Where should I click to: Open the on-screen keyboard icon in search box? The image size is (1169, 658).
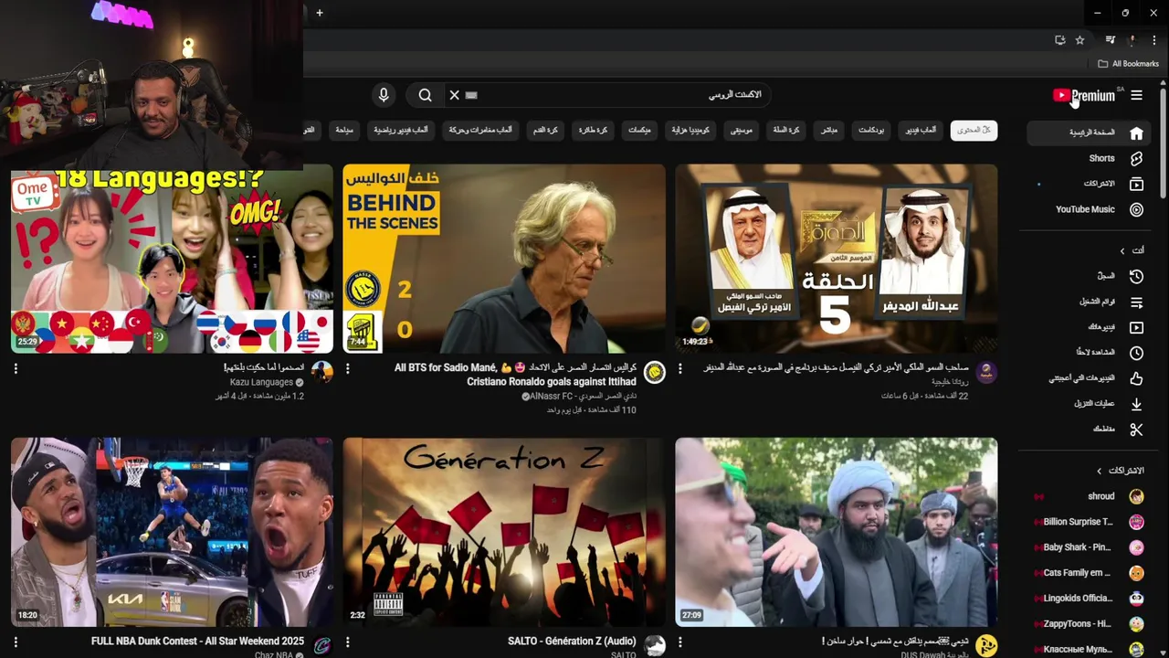[x=471, y=95]
